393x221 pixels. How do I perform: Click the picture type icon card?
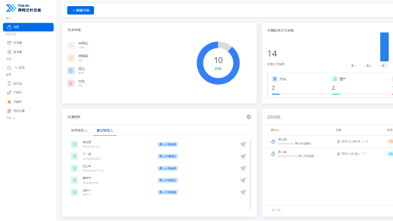(x=335, y=79)
